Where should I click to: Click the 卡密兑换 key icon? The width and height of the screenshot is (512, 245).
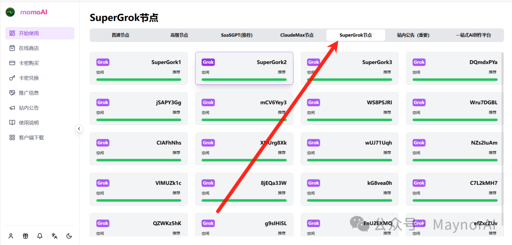click(x=12, y=78)
